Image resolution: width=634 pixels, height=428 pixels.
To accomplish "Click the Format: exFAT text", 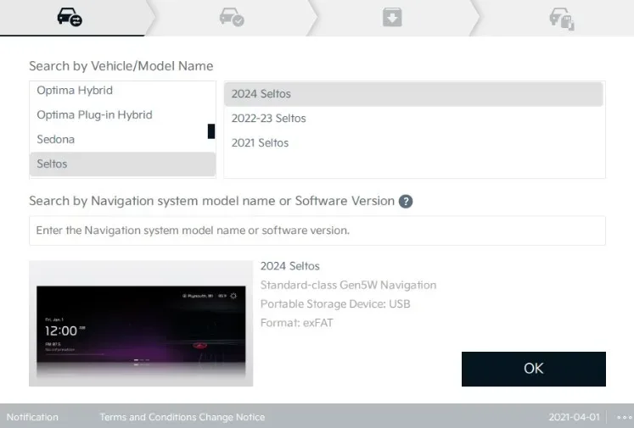I will [296, 323].
